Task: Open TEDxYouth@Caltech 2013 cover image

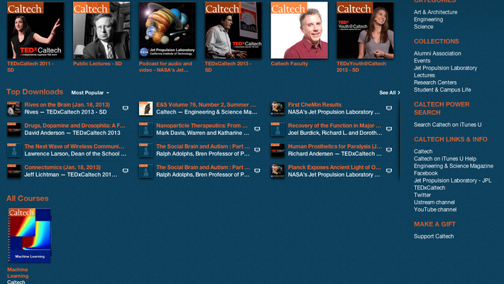Action: [x=365, y=30]
